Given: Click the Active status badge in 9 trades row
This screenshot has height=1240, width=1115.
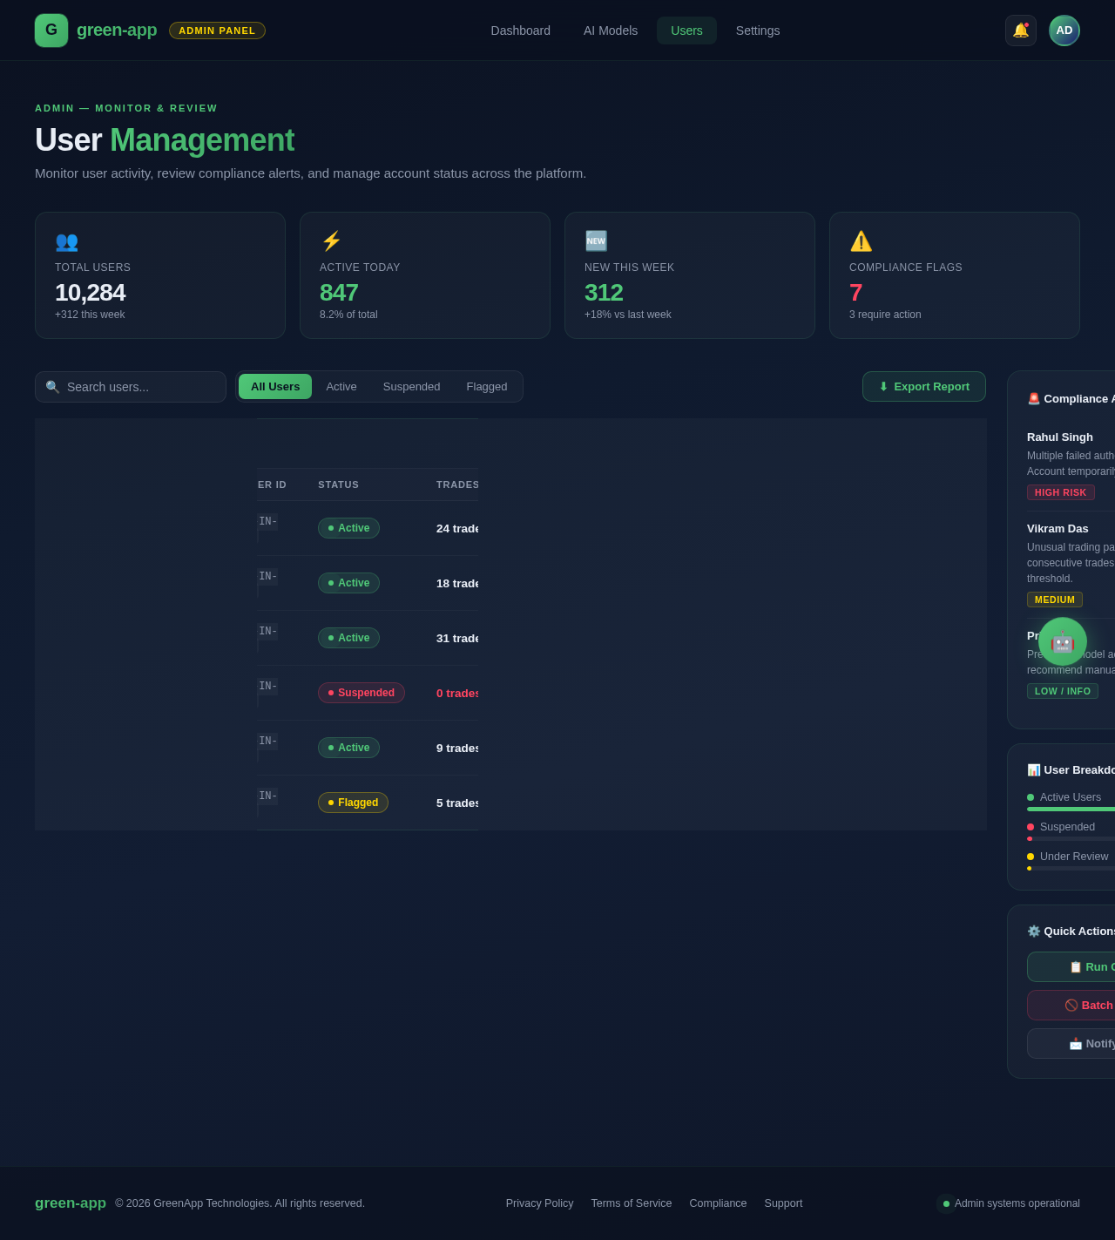Looking at the screenshot, I should [x=348, y=748].
